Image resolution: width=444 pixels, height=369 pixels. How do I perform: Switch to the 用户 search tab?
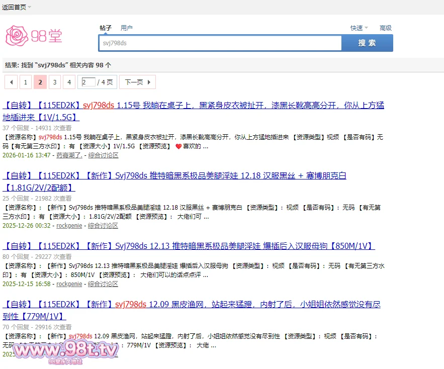pyautogui.click(x=127, y=28)
